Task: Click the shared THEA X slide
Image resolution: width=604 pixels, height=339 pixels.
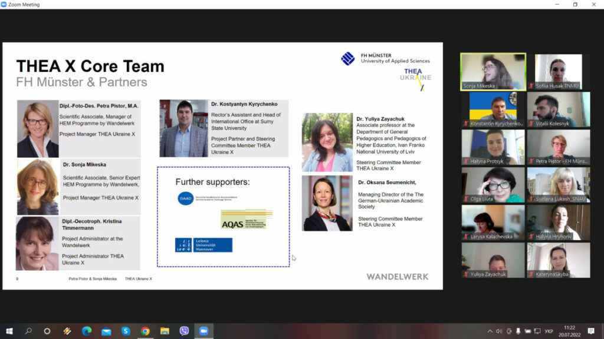Action: 222,166
